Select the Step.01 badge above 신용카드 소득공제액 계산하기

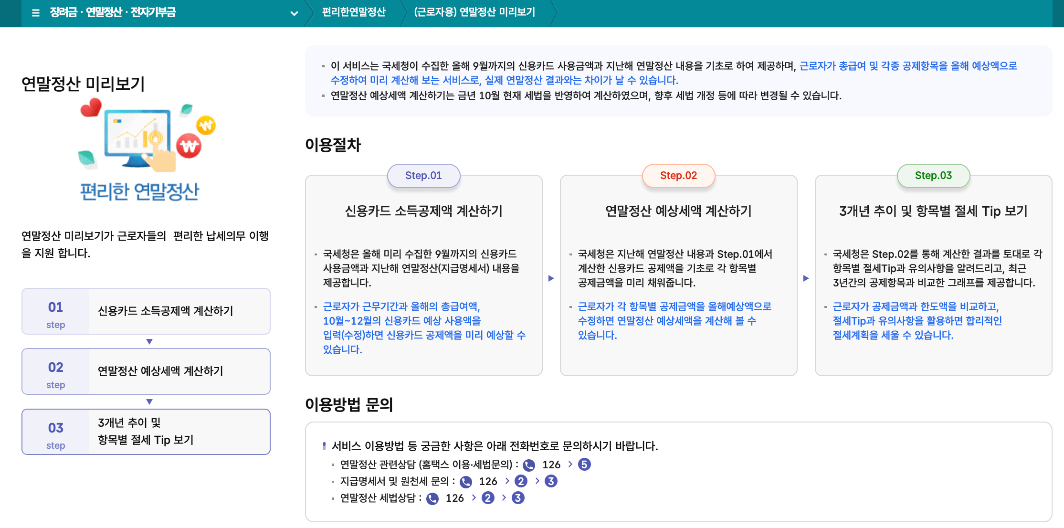[424, 176]
